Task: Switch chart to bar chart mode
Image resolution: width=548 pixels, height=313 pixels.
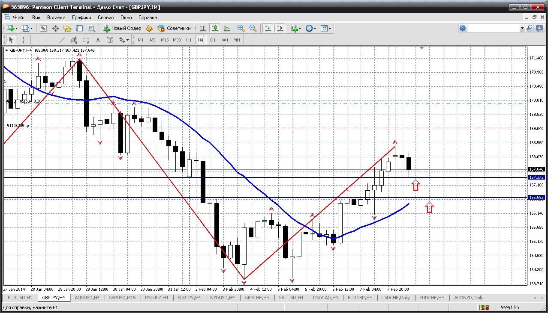Action: tap(203, 28)
